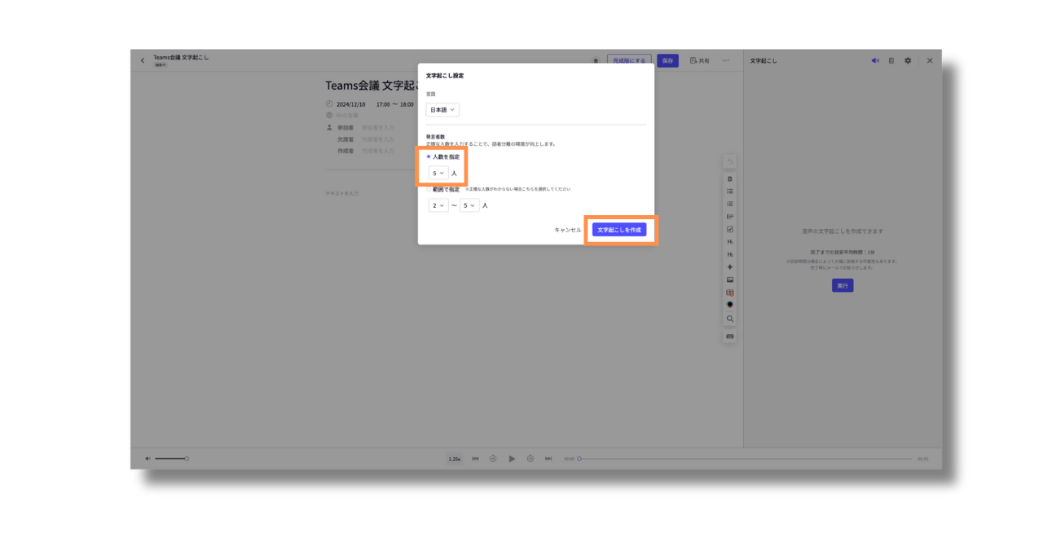Click the insert image icon

730,280
